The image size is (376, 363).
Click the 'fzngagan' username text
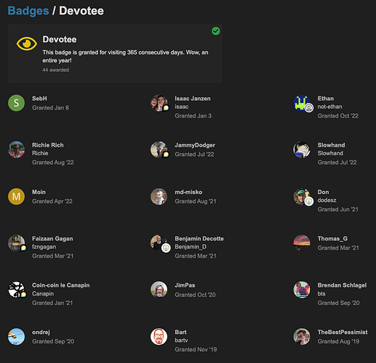tap(44, 247)
